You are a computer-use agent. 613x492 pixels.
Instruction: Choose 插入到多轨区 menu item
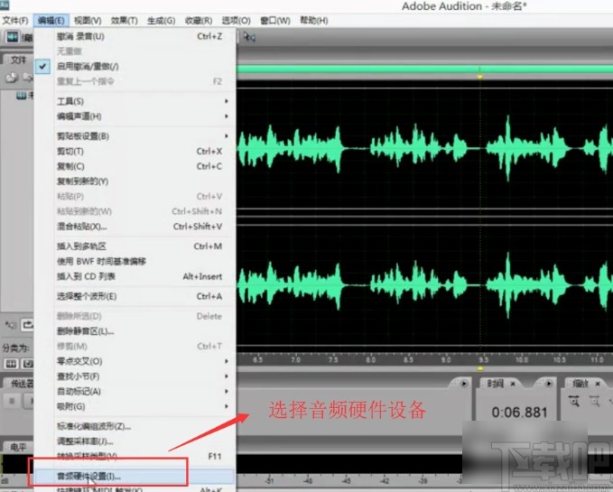coord(135,246)
